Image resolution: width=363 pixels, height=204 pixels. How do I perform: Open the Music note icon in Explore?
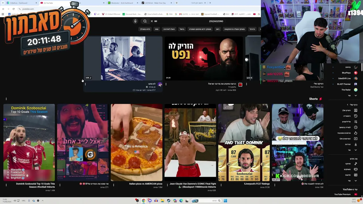[x=356, y=163]
